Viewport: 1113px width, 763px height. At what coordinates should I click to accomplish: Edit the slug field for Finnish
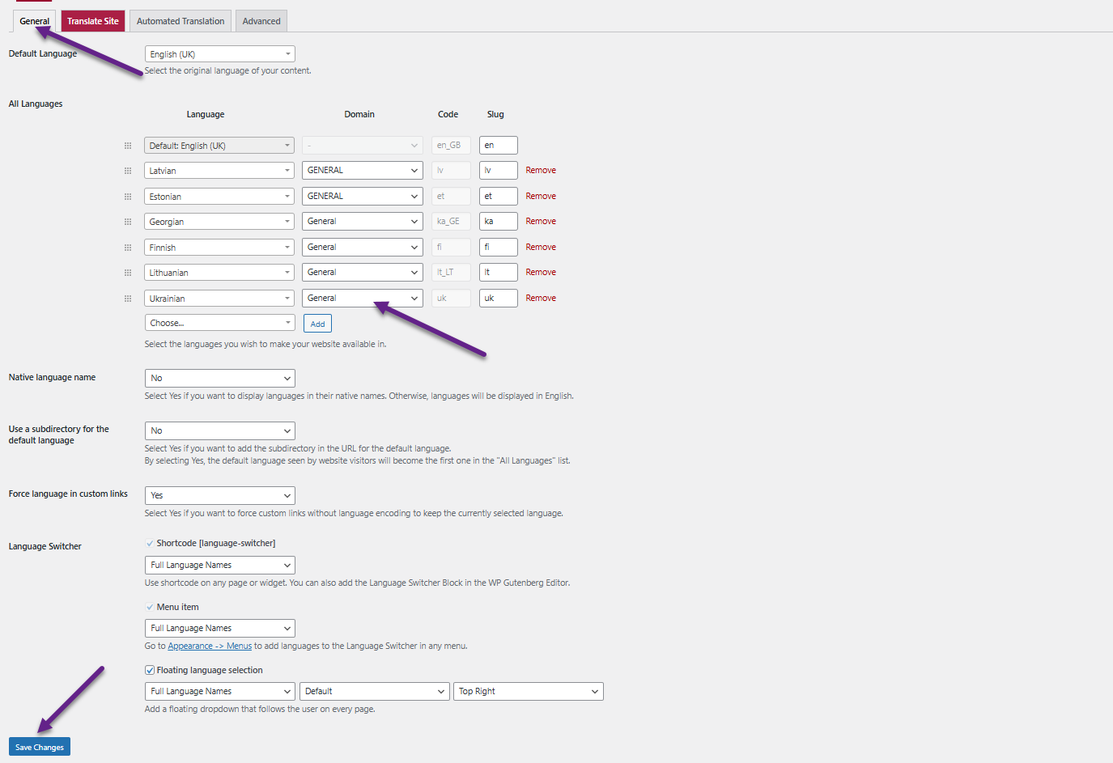click(499, 247)
